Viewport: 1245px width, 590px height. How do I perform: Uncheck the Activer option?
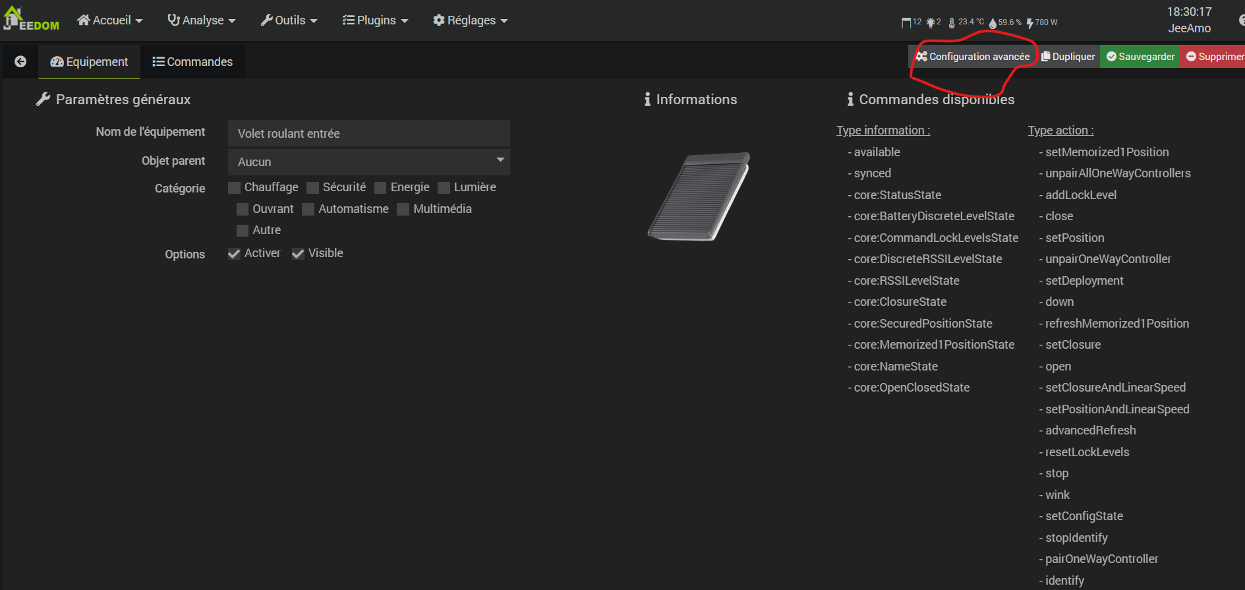point(234,254)
